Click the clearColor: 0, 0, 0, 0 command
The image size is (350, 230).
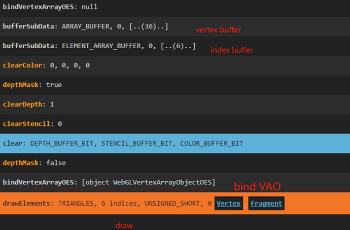click(46, 65)
